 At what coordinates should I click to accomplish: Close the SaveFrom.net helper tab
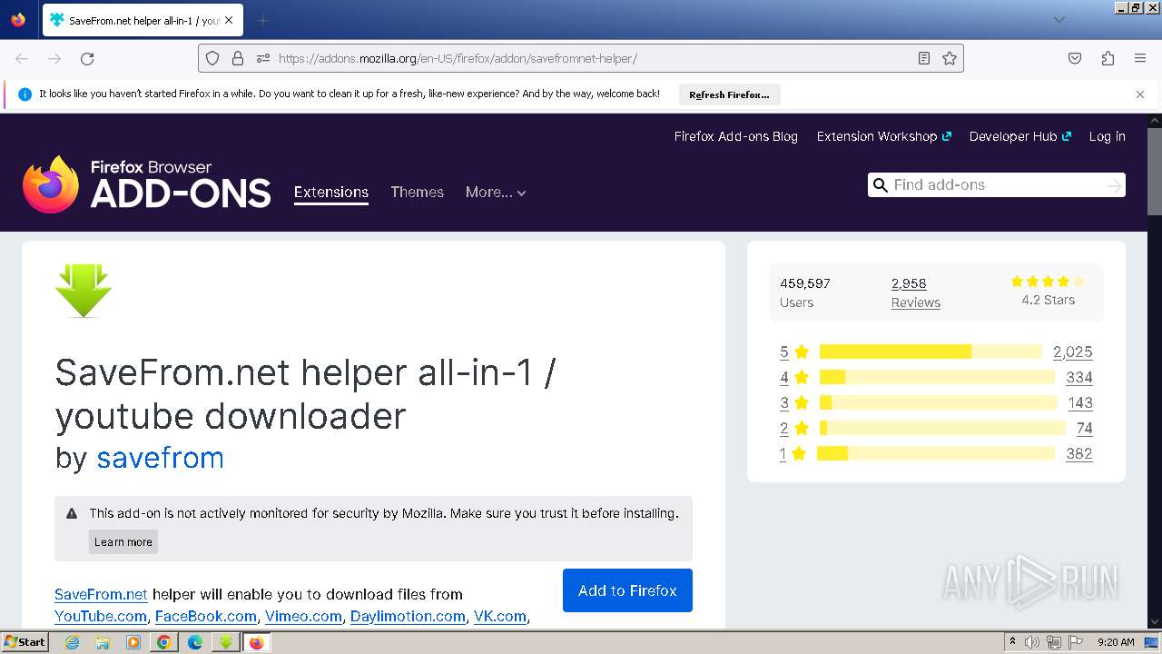(229, 20)
